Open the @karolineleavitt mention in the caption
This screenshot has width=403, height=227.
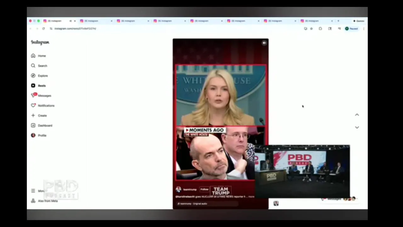[185, 197]
